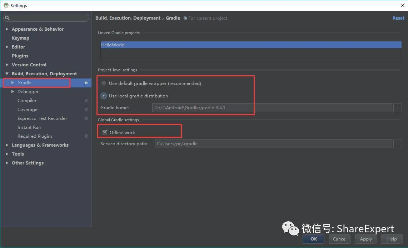Click the OK button
This screenshot has width=408, height=248.
point(314,239)
